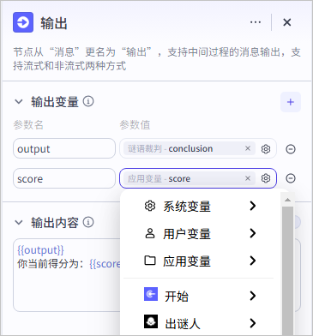Screen dimensions: 313x336
Task: Remove the output parameter row
Action: click(291, 149)
